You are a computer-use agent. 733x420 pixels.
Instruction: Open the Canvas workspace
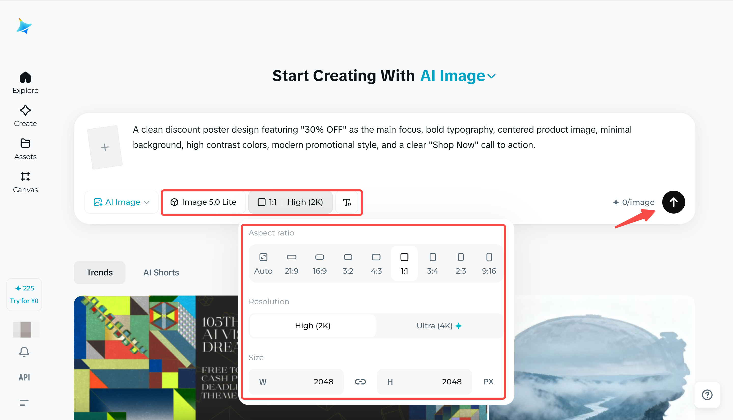coord(25,182)
